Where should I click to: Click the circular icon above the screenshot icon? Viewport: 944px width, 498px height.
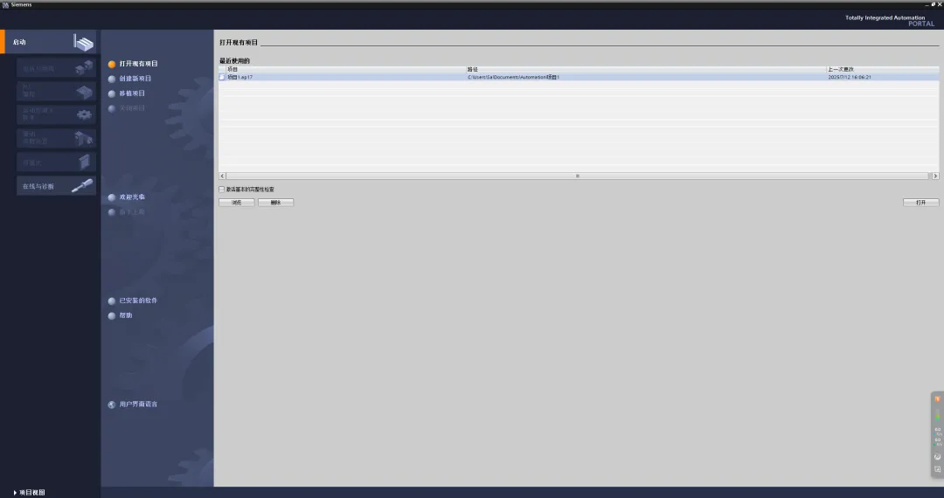[x=937, y=456]
